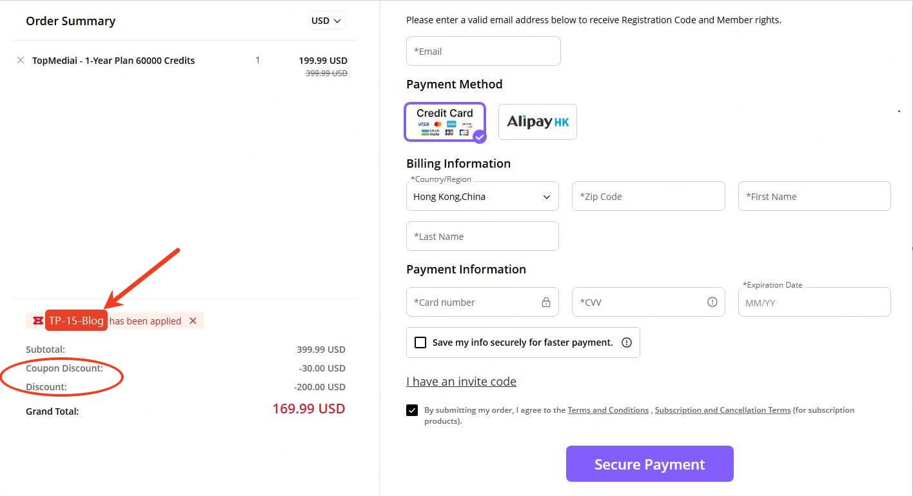Uncheck the Terms and Conditions agreement checkbox
913x496 pixels.
[412, 410]
